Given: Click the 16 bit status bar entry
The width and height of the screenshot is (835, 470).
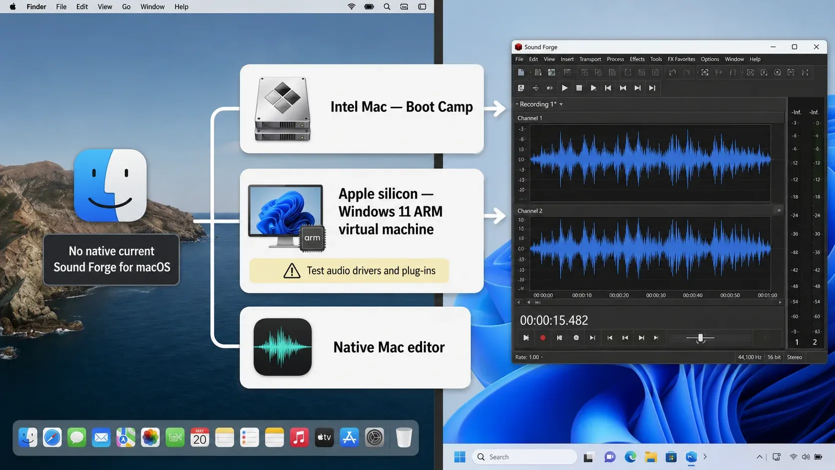Looking at the screenshot, I should click(x=774, y=357).
